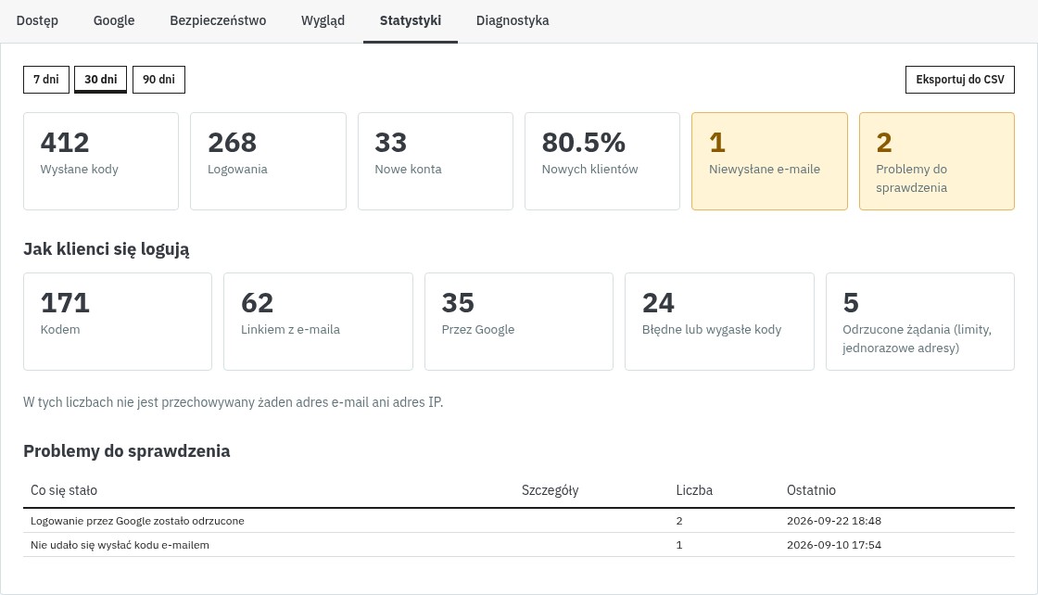Select the Linkiem z e-maila card
The image size is (1038, 595).
319,322
